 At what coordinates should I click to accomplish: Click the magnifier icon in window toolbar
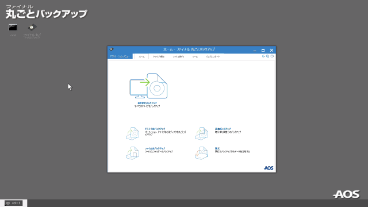[x=267, y=56]
